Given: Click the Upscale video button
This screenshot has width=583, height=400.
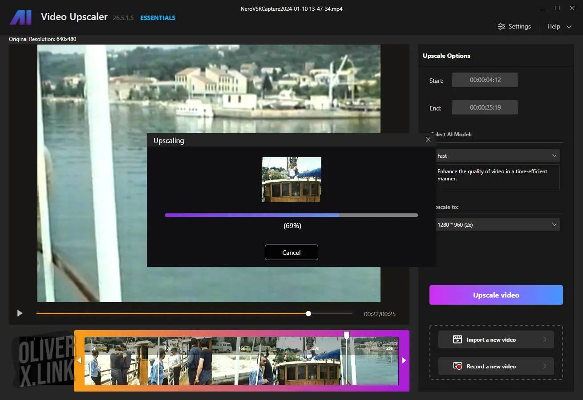Looking at the screenshot, I should tap(496, 295).
